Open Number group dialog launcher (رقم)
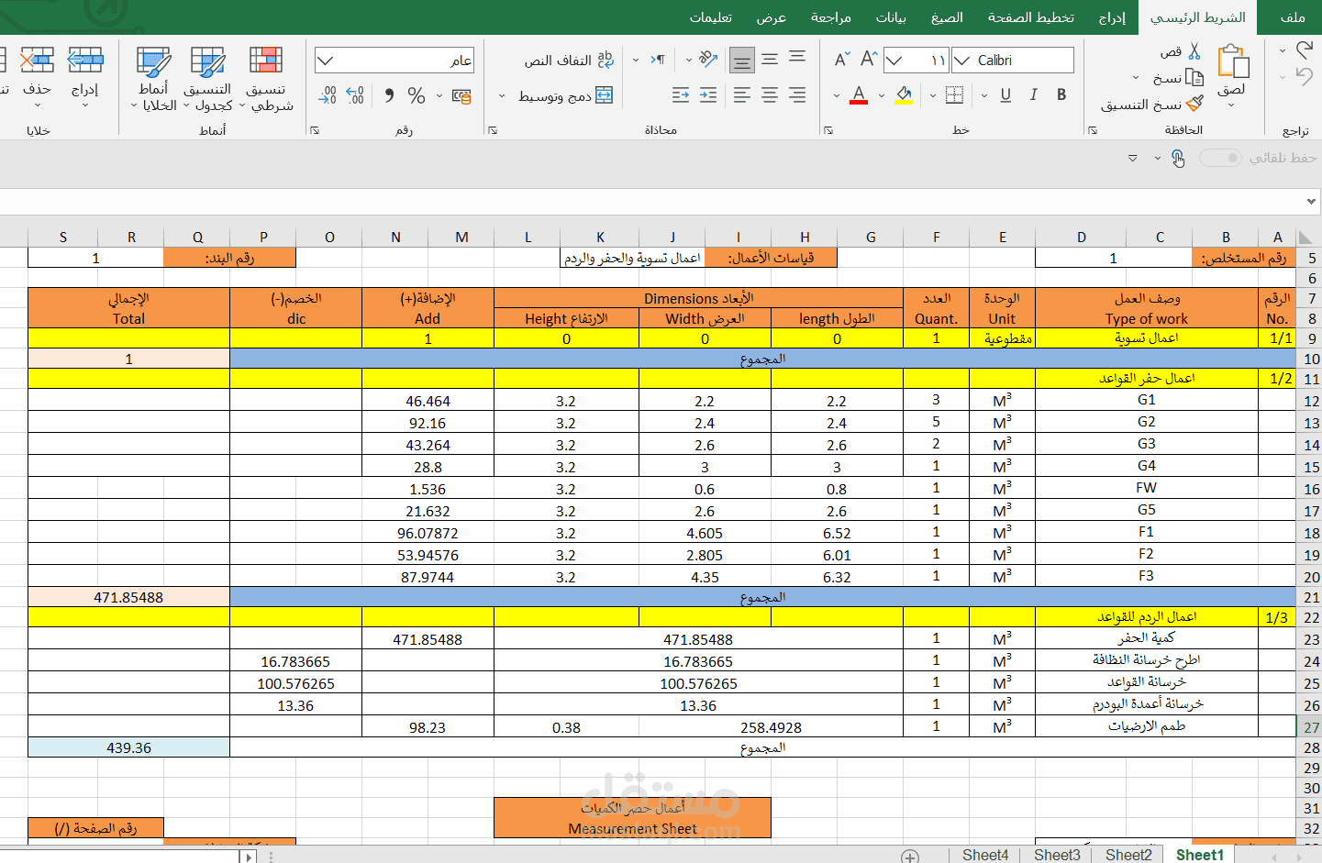The height and width of the screenshot is (863, 1322). [315, 131]
